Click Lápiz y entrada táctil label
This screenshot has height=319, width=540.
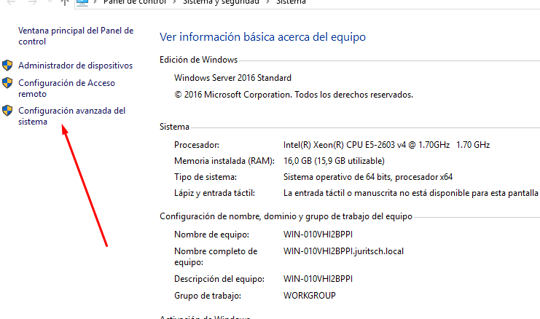pyautogui.click(x=214, y=194)
